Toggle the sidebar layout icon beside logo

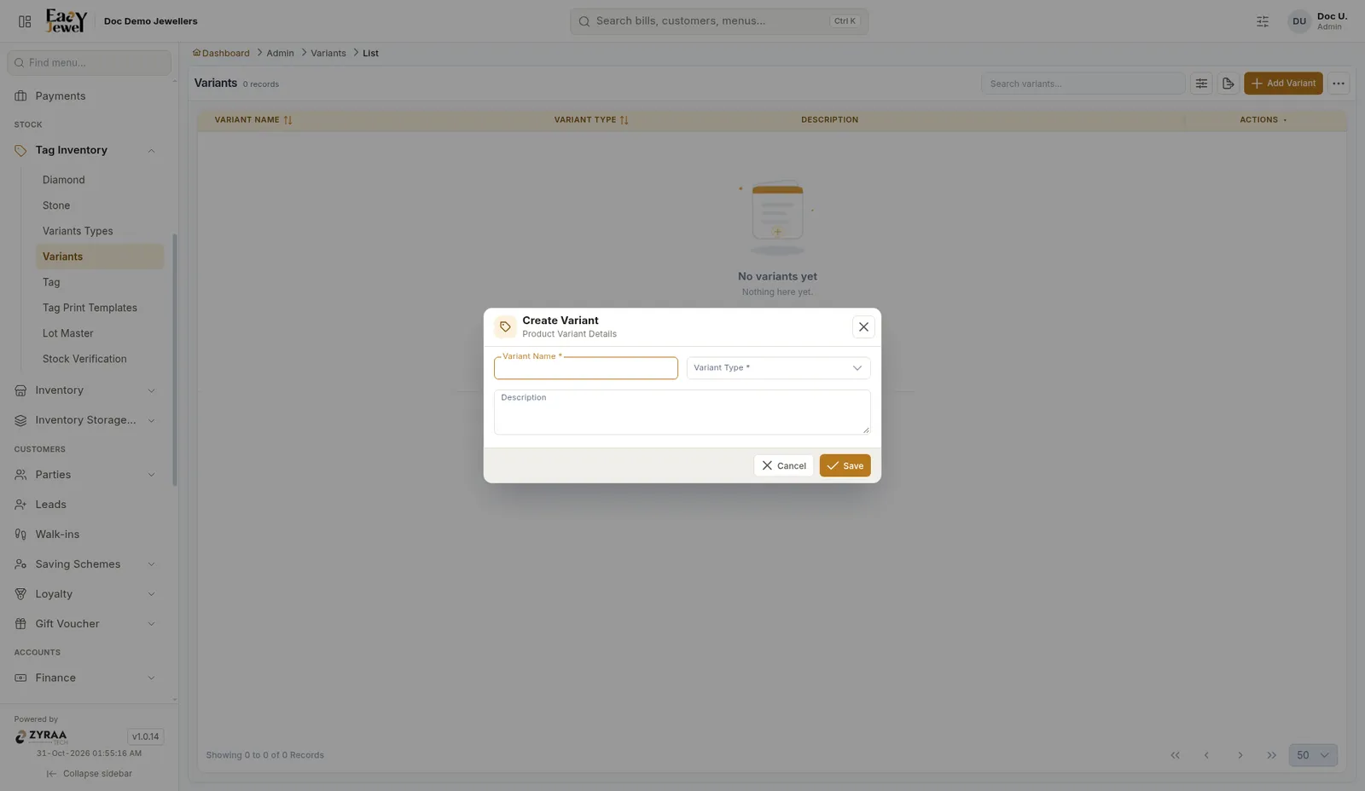point(25,21)
